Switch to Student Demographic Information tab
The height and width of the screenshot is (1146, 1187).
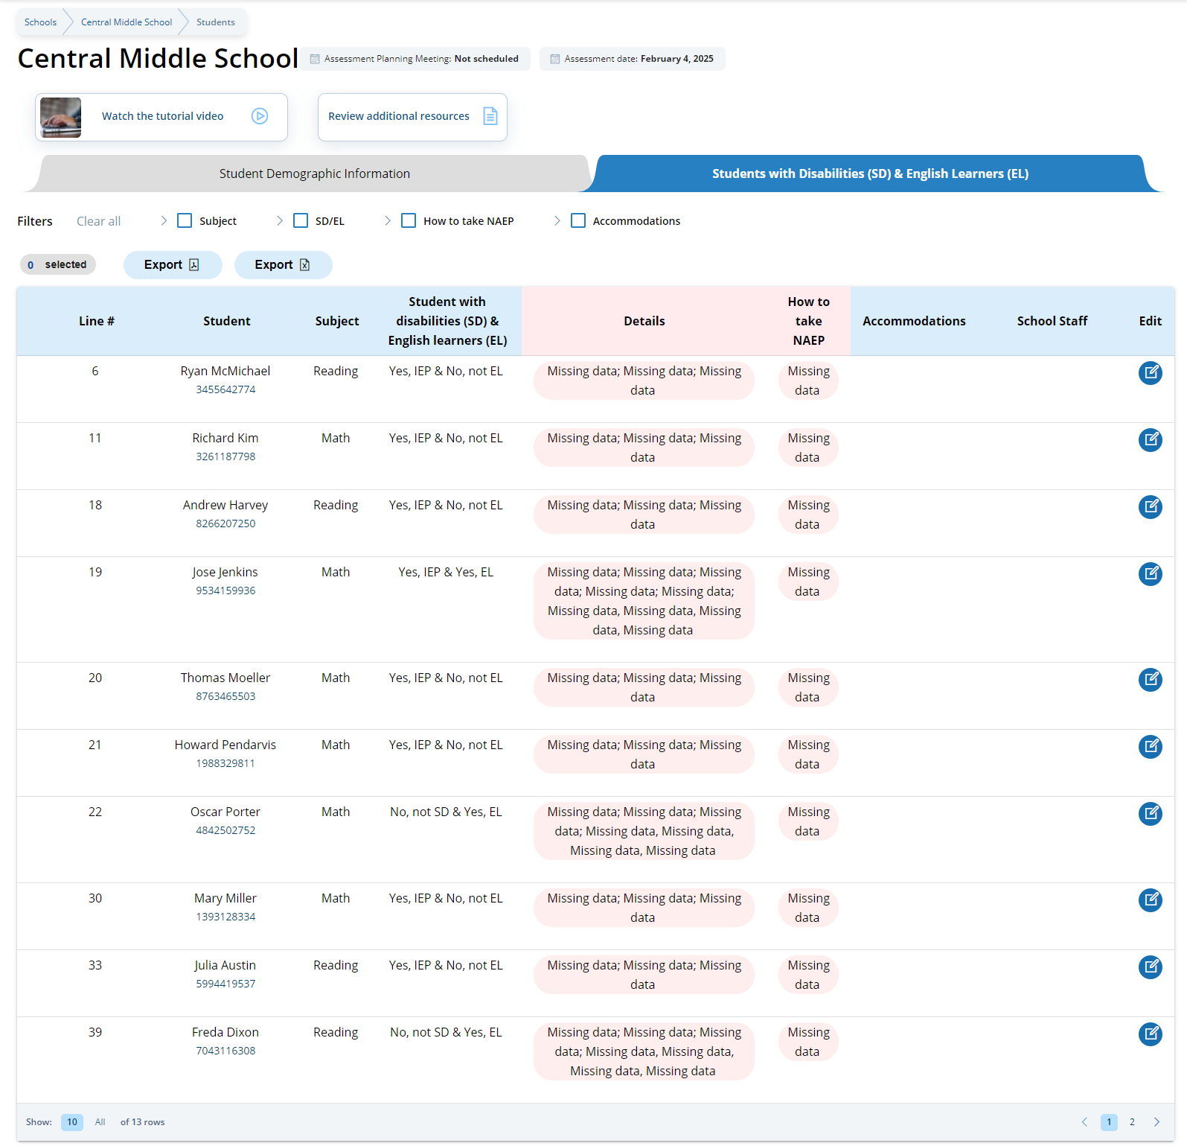pos(314,174)
